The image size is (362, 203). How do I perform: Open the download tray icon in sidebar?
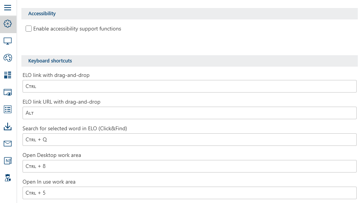(8, 126)
